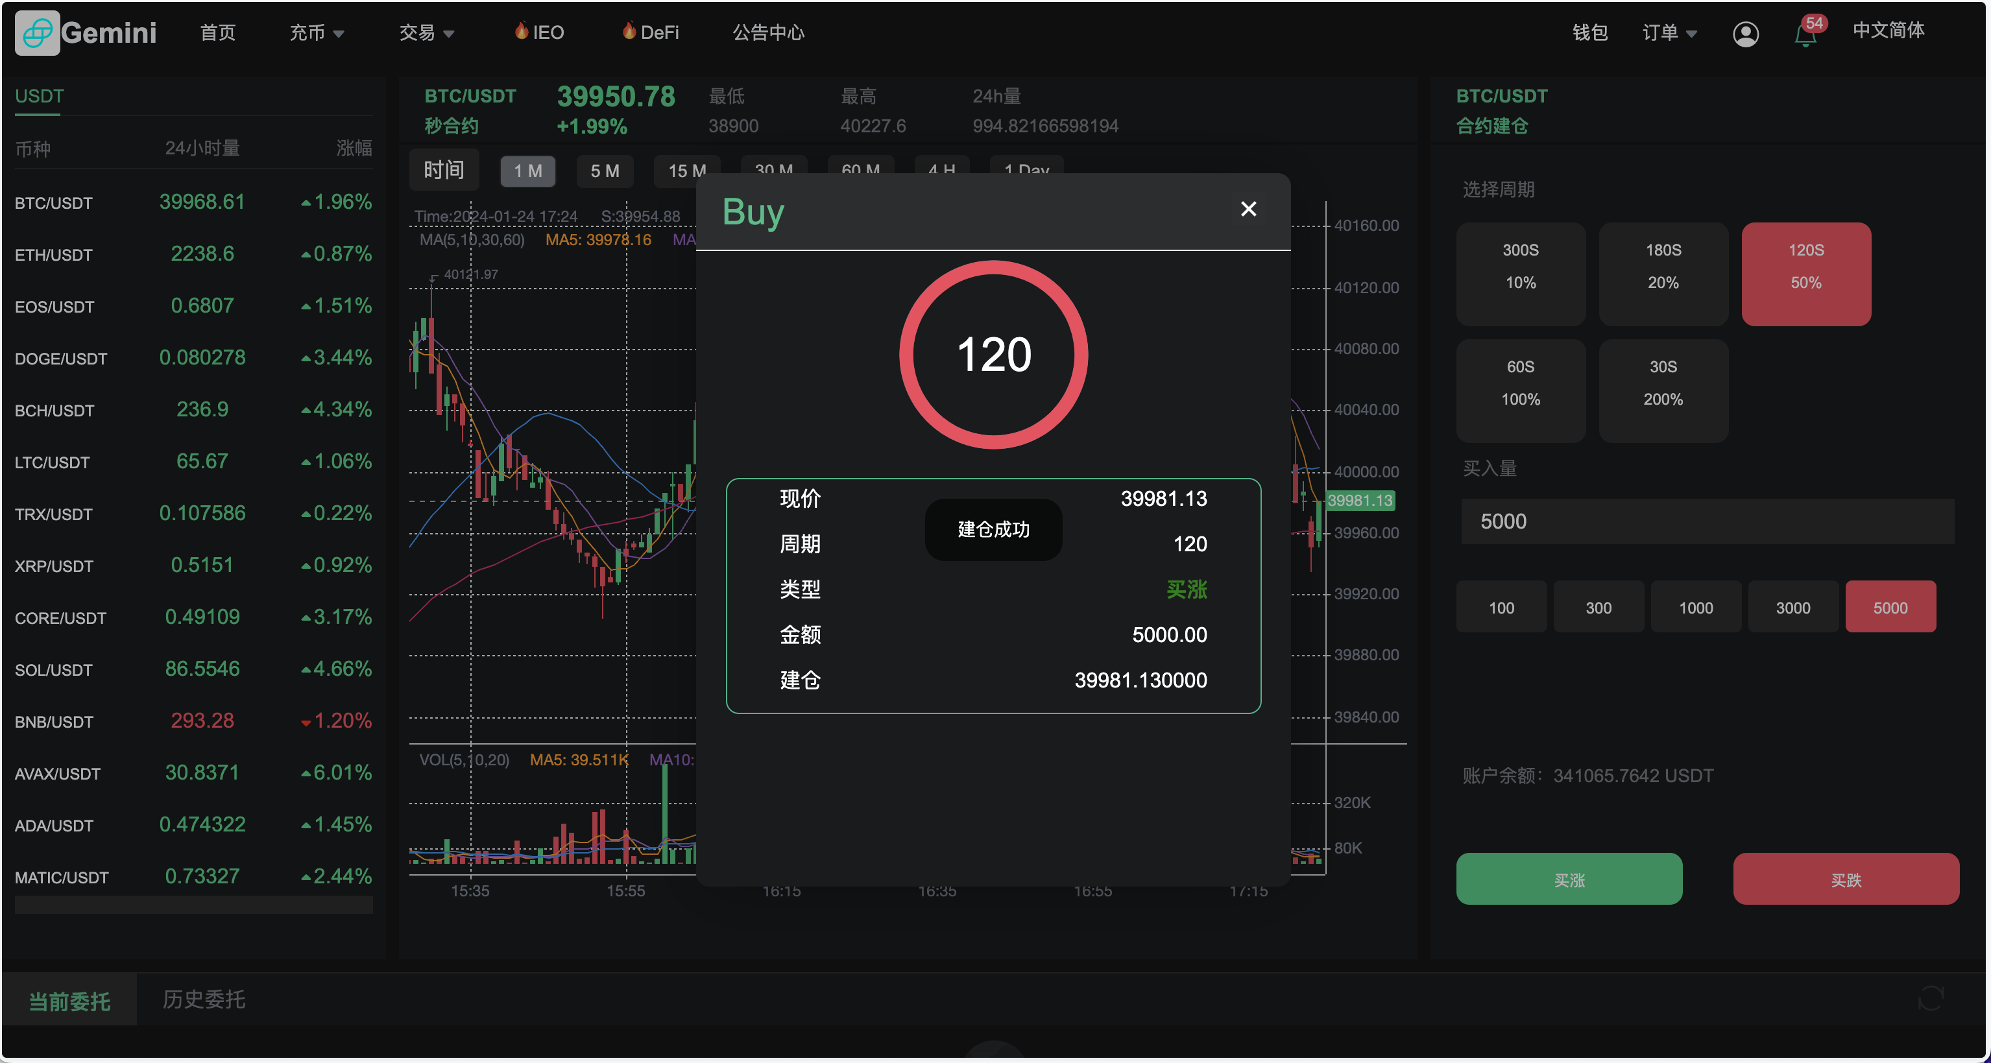Open the user account profile icon
This screenshot has width=1991, height=1063.
tap(1746, 34)
